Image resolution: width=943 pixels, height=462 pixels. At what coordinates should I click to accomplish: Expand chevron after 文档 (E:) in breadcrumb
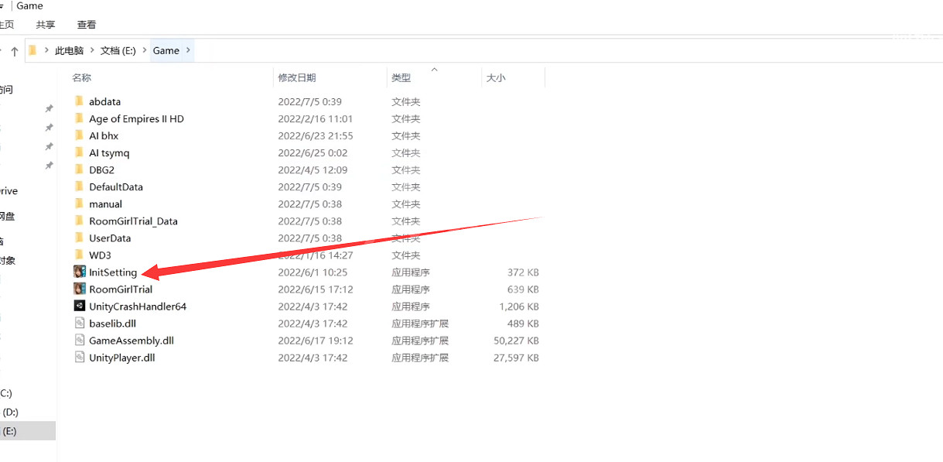pos(144,51)
